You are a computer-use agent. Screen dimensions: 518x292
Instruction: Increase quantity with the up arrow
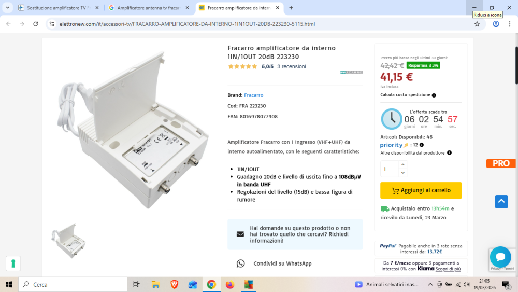[402, 165]
